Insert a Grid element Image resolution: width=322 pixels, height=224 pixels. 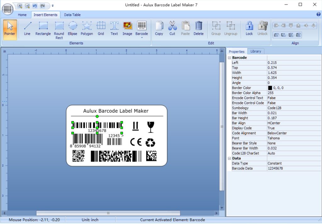tap(101, 28)
